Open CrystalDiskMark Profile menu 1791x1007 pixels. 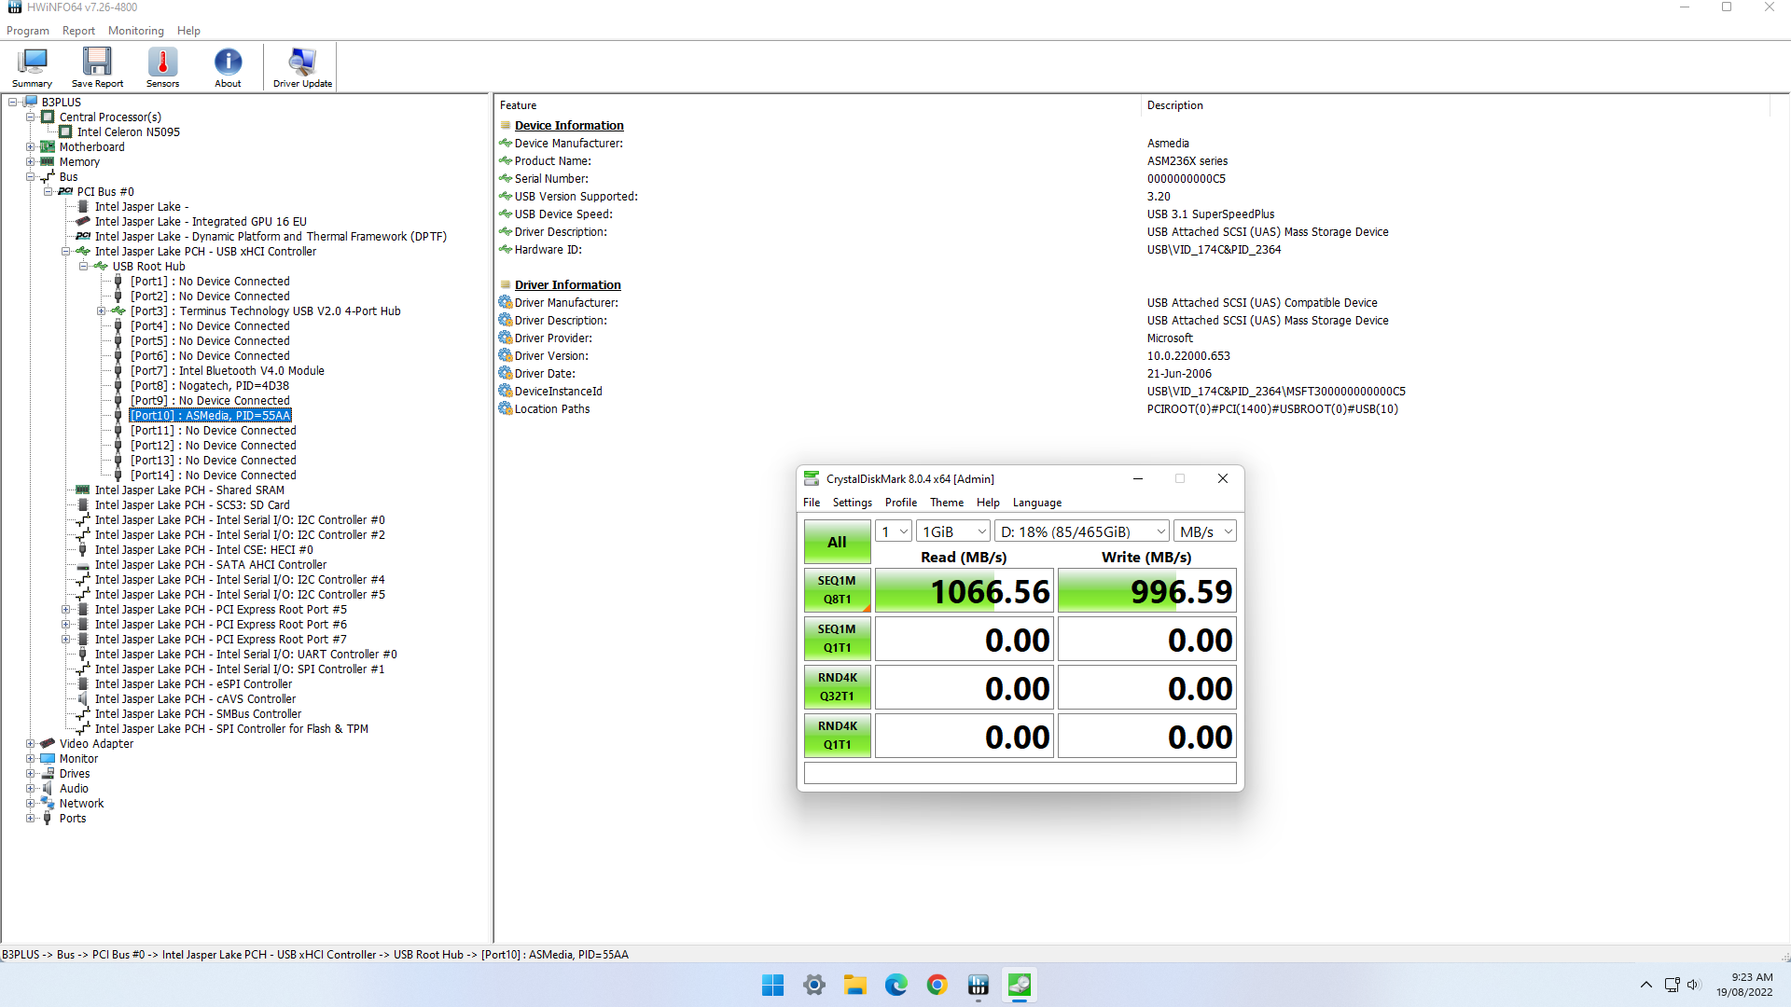901,503
